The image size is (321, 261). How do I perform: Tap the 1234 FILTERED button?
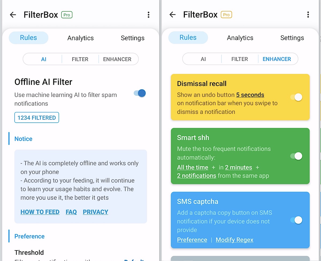pyautogui.click(x=37, y=118)
